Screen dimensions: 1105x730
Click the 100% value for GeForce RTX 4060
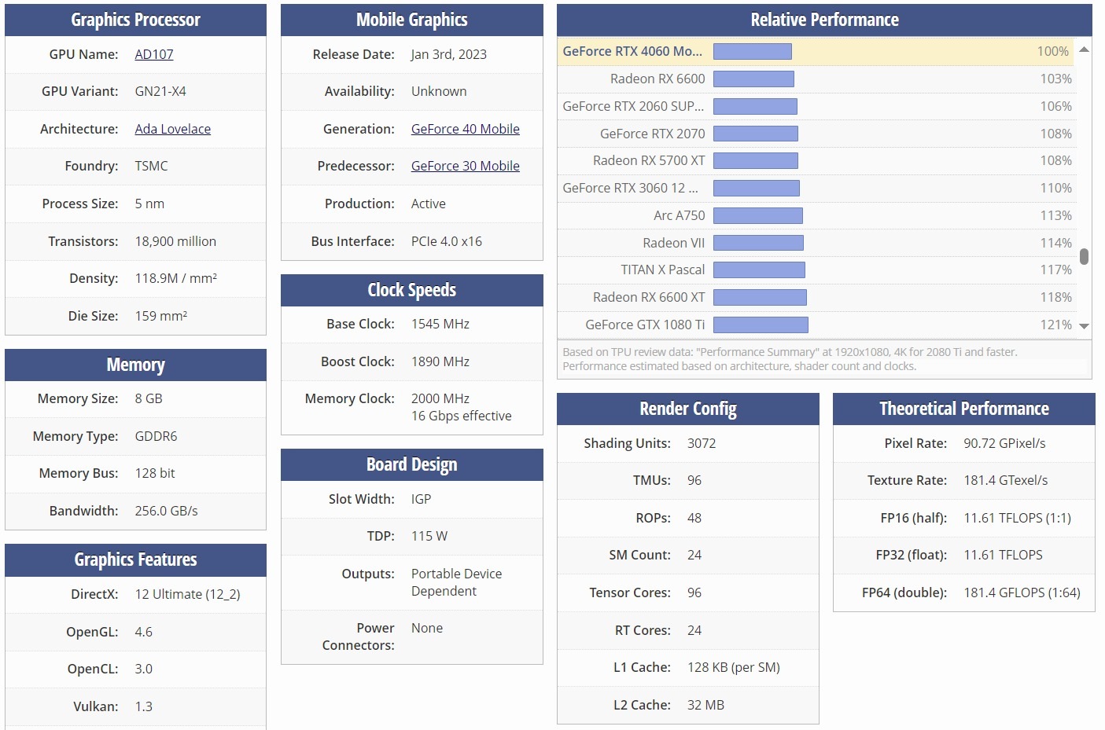pyautogui.click(x=1053, y=51)
